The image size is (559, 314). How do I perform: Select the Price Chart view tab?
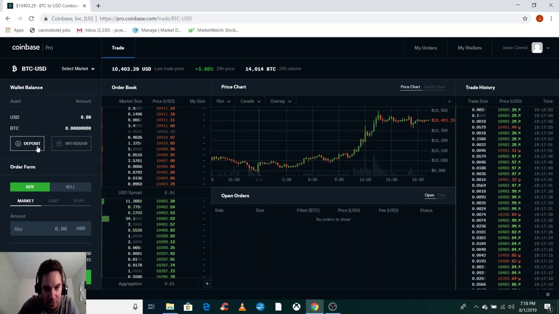coord(410,87)
